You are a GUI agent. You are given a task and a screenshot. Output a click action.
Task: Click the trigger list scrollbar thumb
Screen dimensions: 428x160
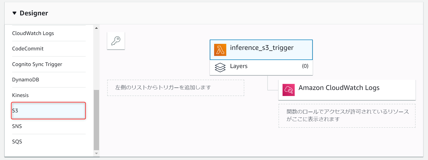[x=96, y=120]
